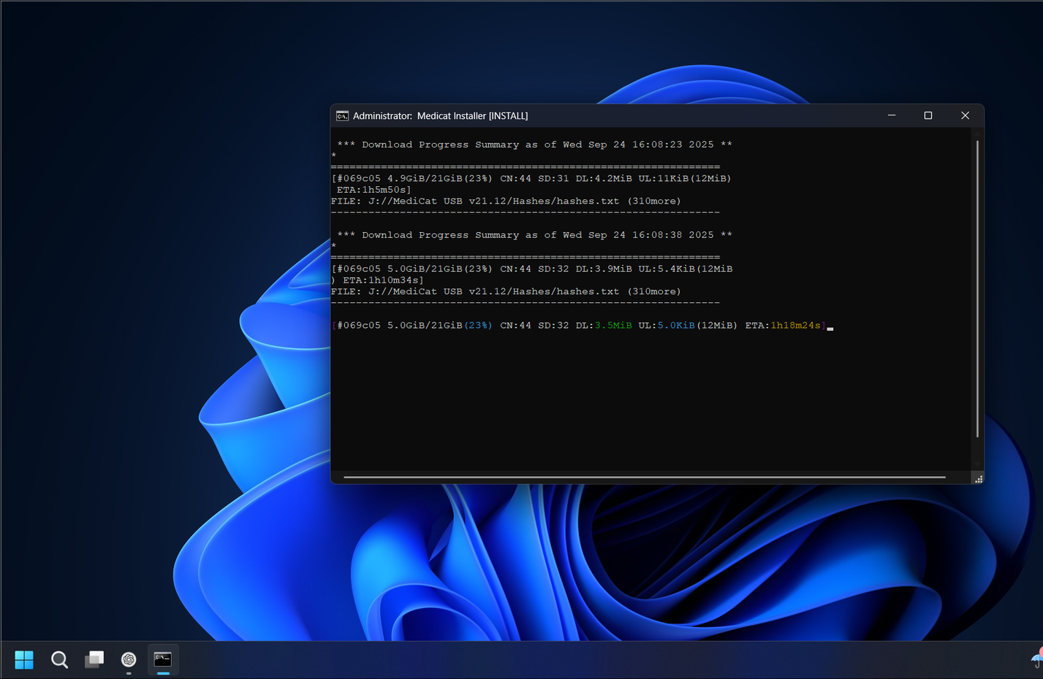The height and width of the screenshot is (679, 1043).
Task: Maximize the Medicat Installer window
Action: (x=928, y=115)
